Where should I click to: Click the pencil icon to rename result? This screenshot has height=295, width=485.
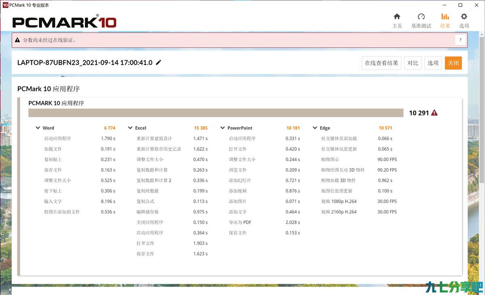[x=158, y=62]
